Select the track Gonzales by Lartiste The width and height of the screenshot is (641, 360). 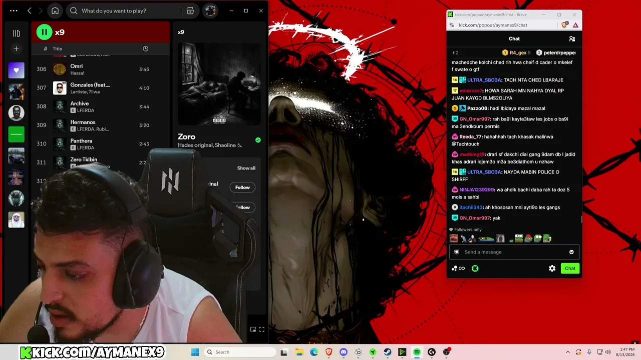click(101, 88)
